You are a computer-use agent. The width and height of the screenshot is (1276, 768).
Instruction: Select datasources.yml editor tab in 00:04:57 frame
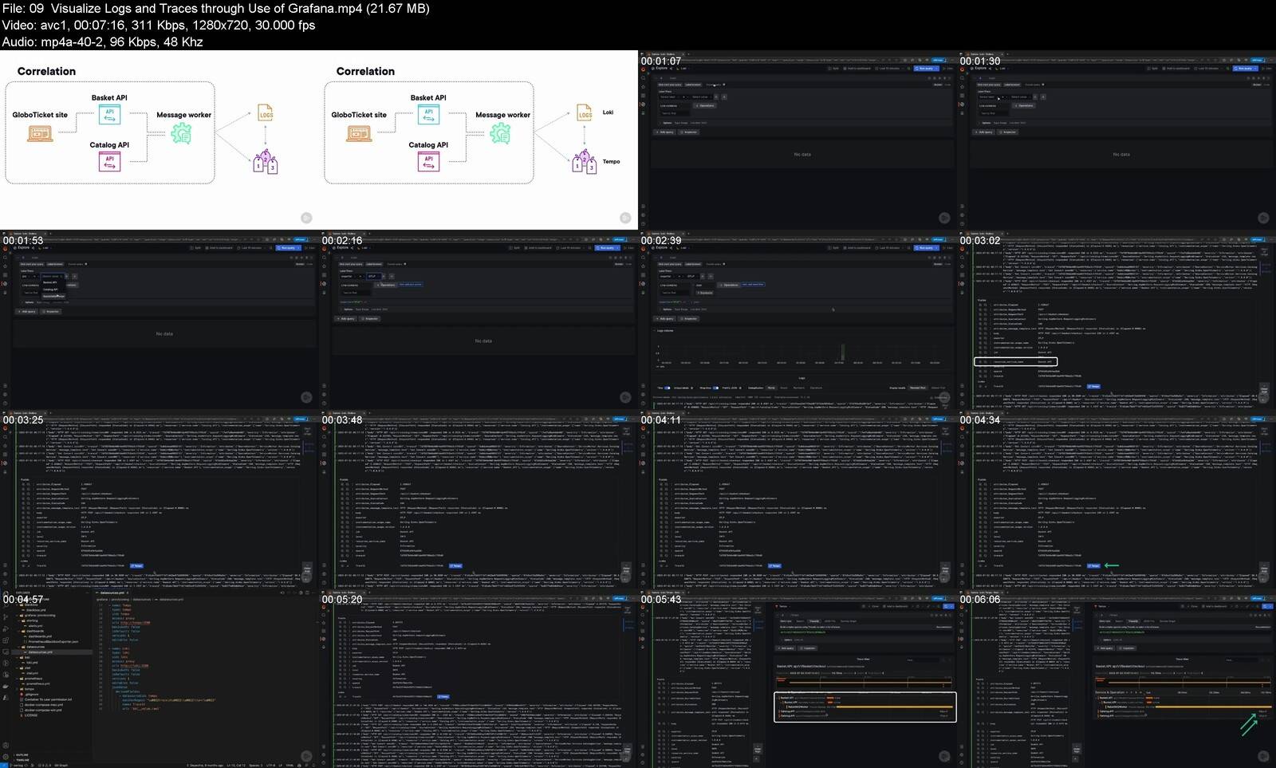click(x=112, y=593)
